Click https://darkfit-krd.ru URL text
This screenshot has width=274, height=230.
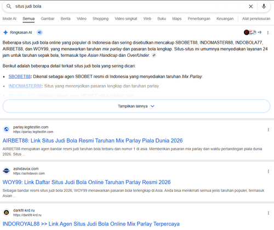tap(27, 215)
